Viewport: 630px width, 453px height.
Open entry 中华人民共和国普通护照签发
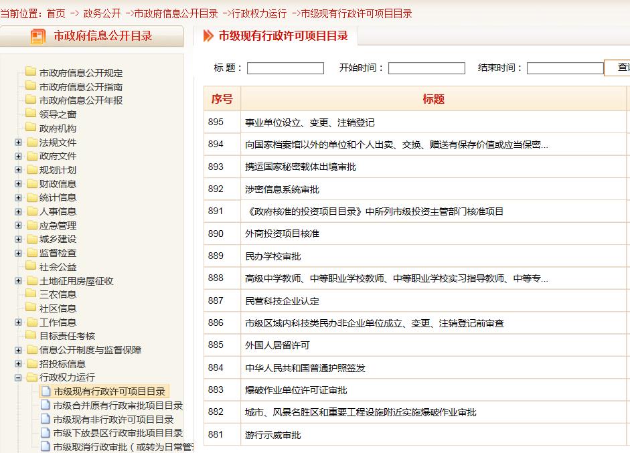click(x=305, y=368)
